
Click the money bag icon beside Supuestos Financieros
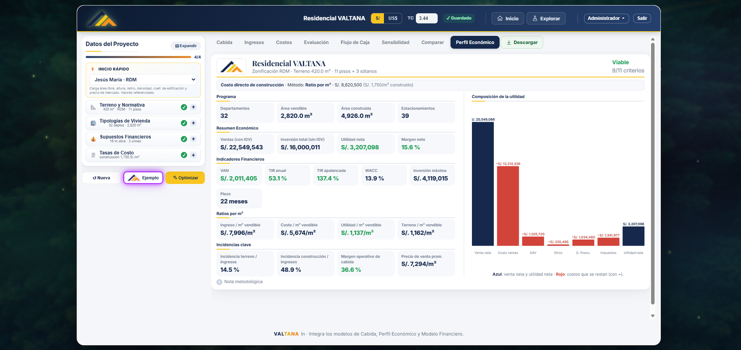[93, 139]
